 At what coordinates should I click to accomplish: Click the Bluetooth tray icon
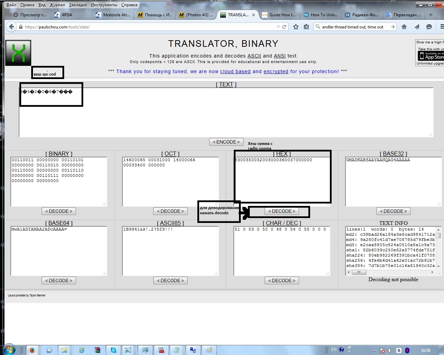click(407, 350)
